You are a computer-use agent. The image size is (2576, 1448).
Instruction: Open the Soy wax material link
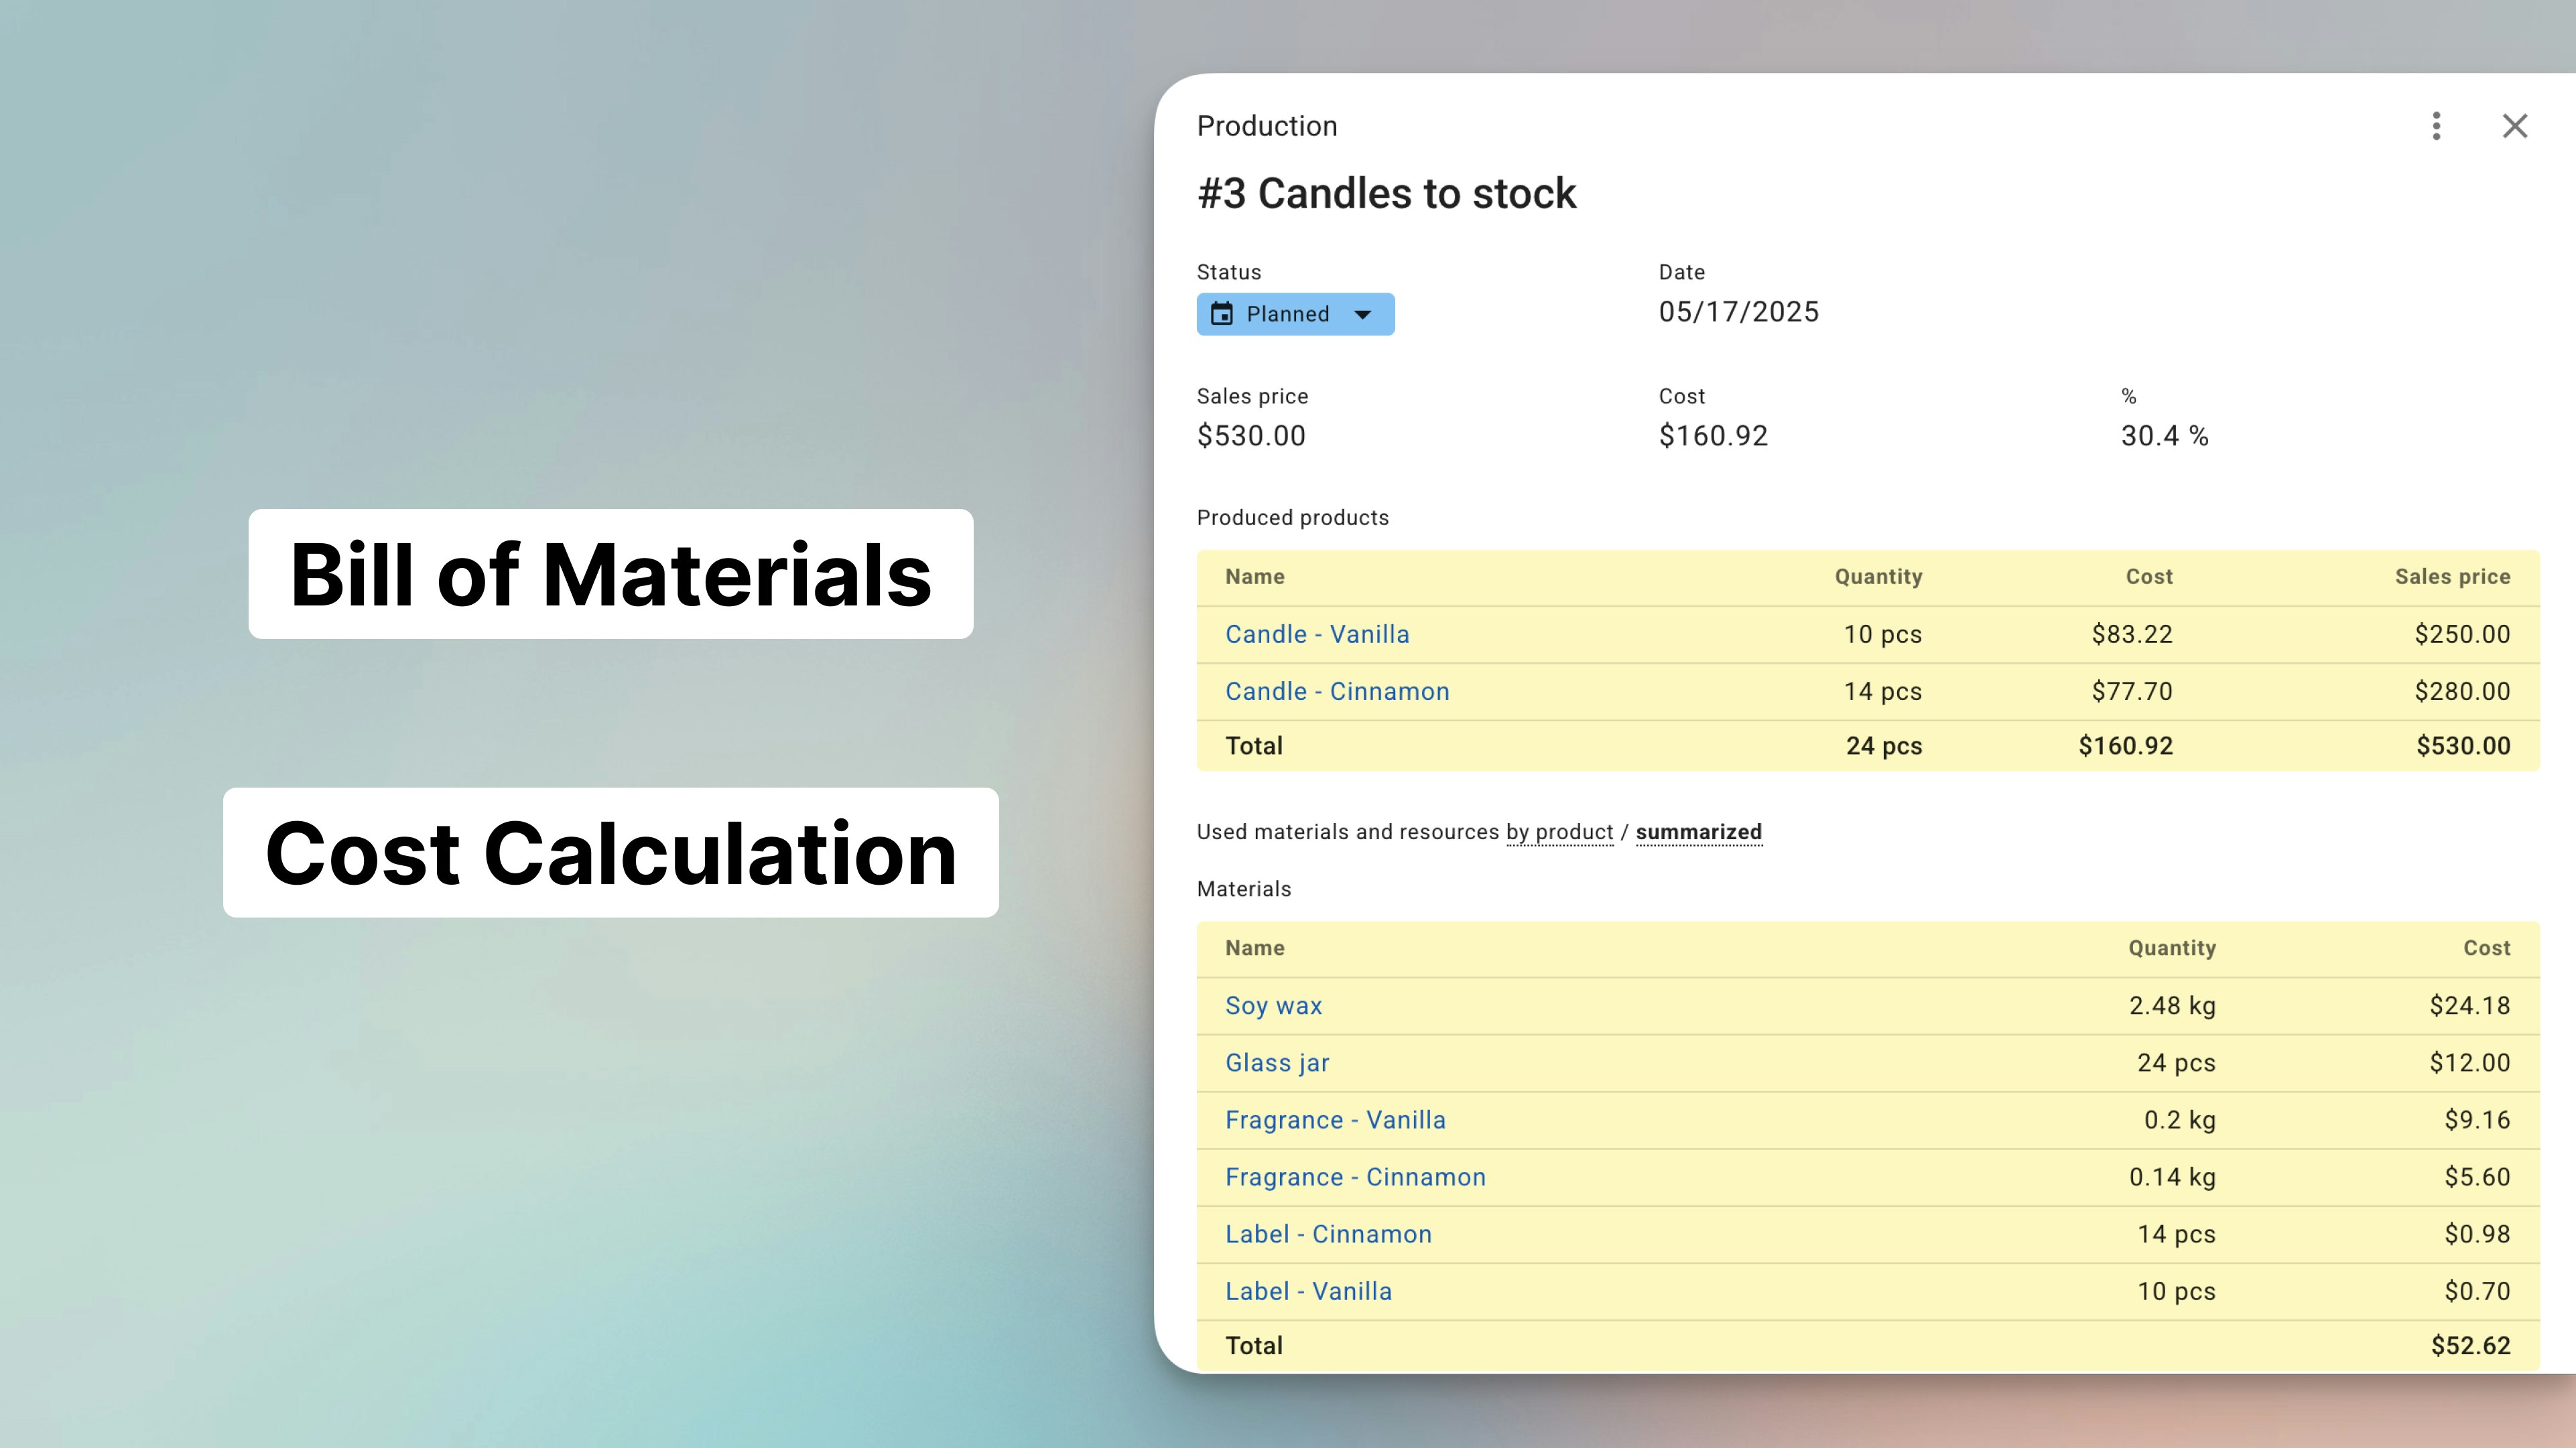1273,1007
